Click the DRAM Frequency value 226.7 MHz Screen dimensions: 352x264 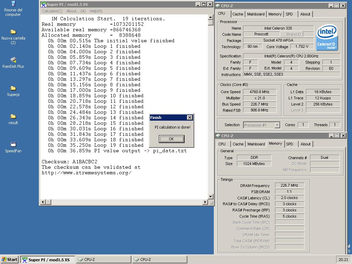click(289, 185)
